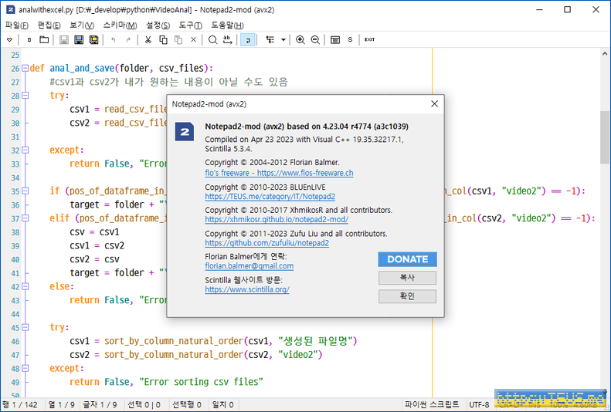Collapse the fold at line 26 def
The image size is (611, 412).
(25, 68)
